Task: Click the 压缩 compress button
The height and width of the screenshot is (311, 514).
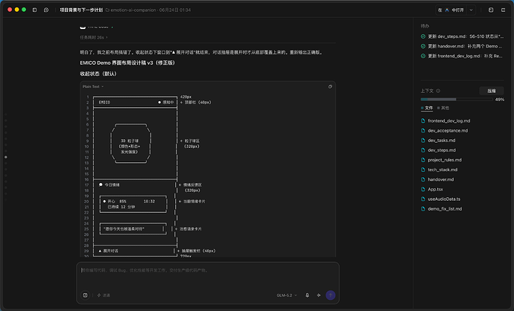Action: pyautogui.click(x=492, y=91)
